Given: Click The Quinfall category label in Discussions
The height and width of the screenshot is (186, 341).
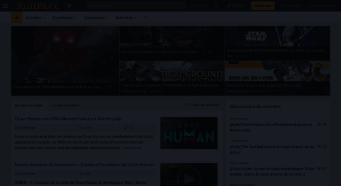Looking at the screenshot, I should (x=238, y=141).
